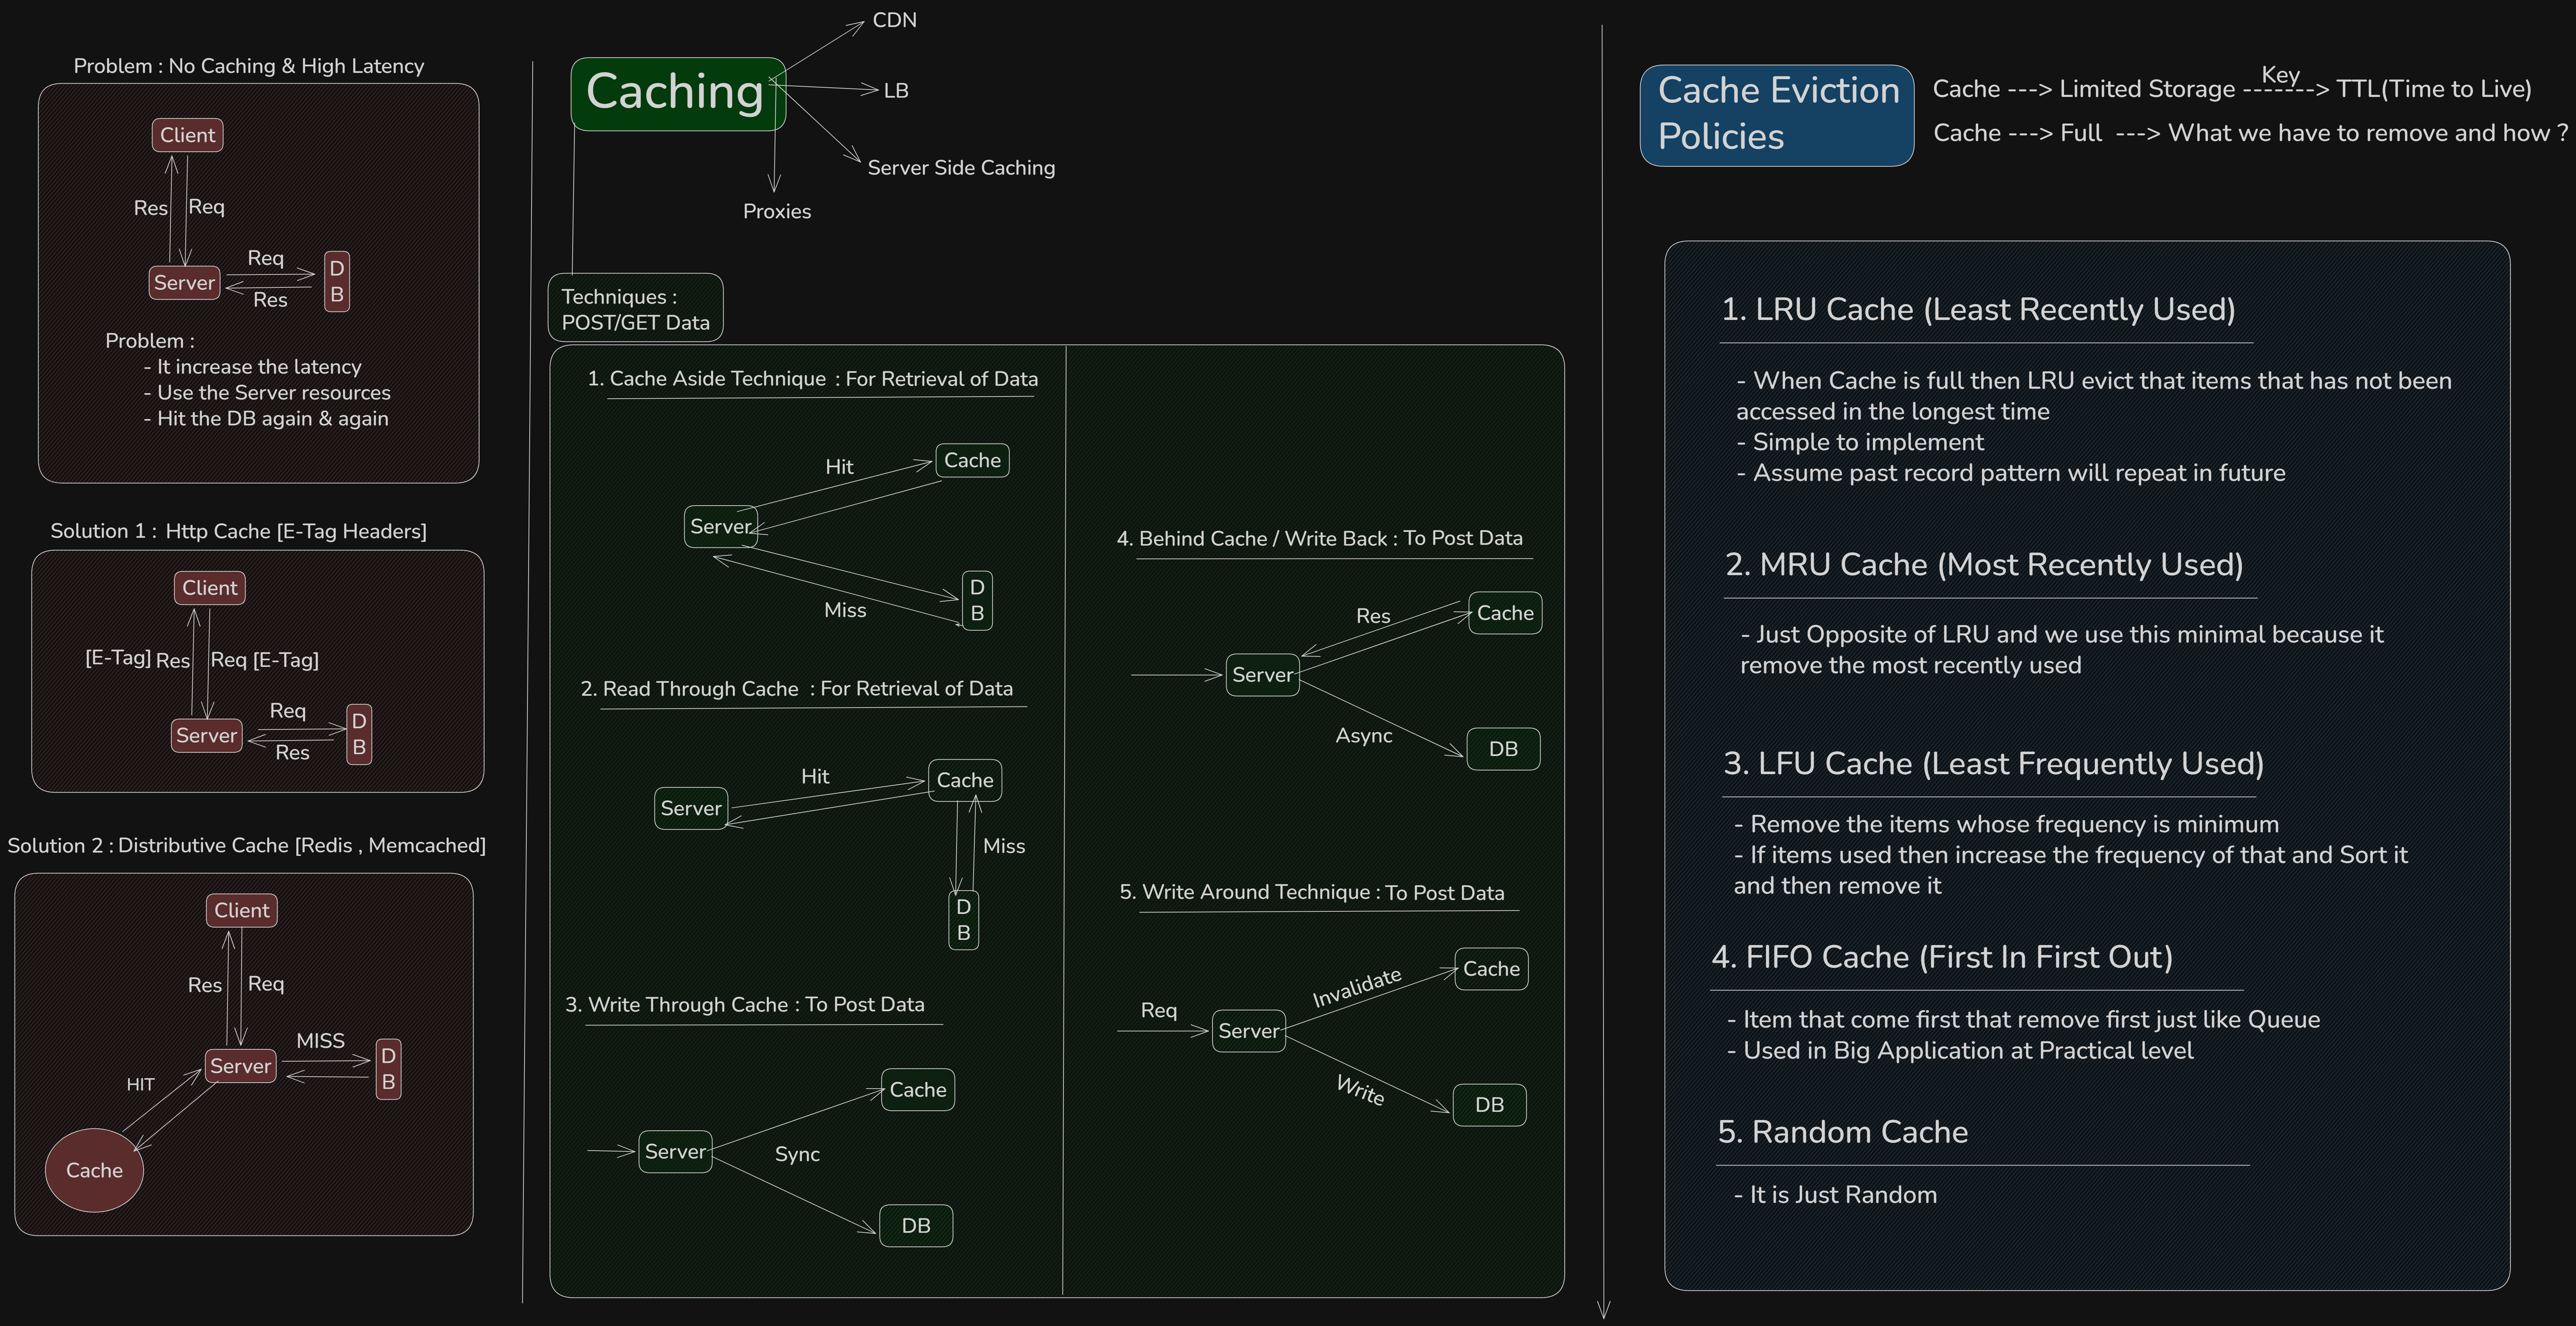This screenshot has width=2576, height=1326.
Task: Select the "It is Just Random" line
Action: click(x=1836, y=1195)
